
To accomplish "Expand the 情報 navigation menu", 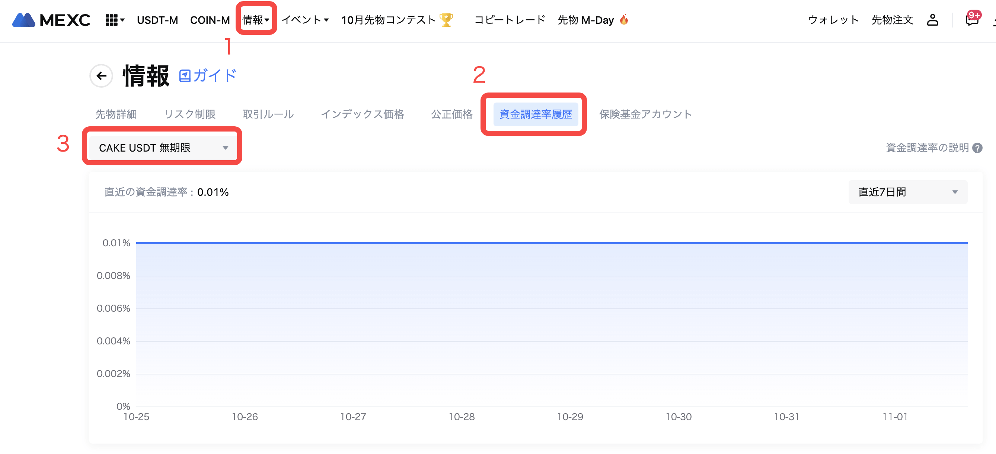I will (x=256, y=20).
